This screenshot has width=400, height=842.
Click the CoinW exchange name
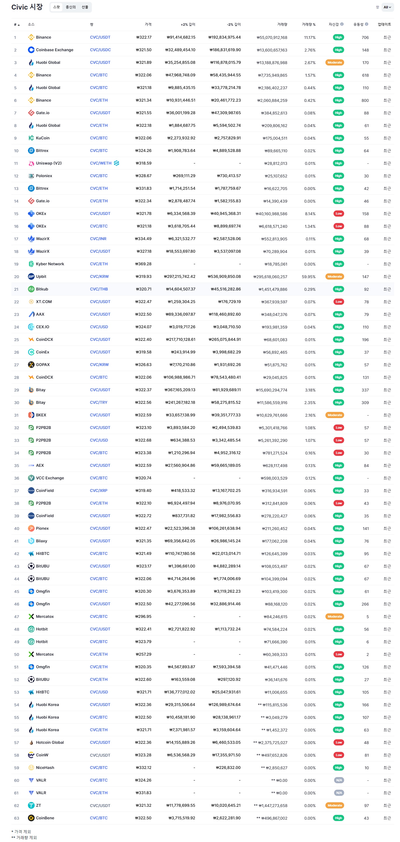[42, 755]
